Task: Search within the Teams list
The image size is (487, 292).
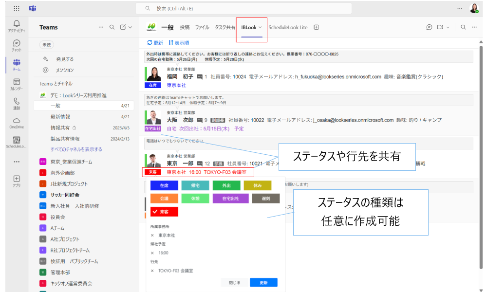Action: [x=112, y=27]
